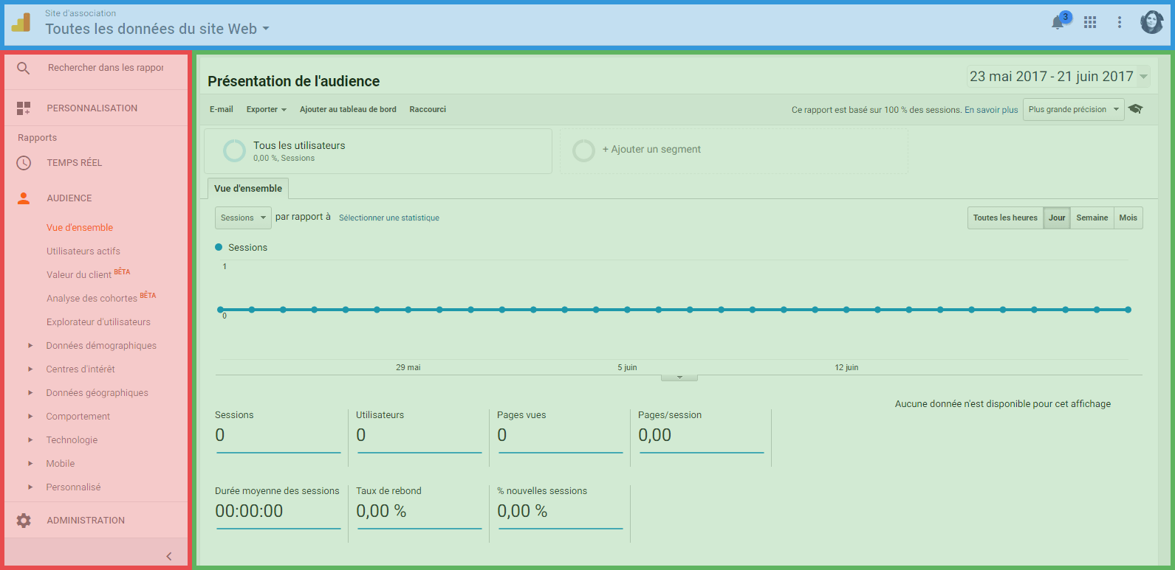Click the Temps réel clock icon

[x=24, y=163]
